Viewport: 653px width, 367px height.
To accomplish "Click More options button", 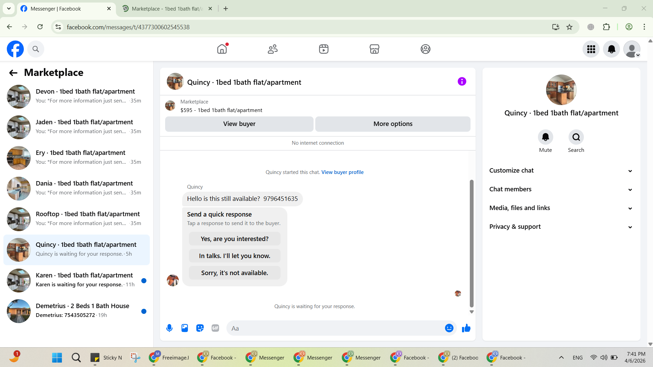I will pyautogui.click(x=393, y=124).
